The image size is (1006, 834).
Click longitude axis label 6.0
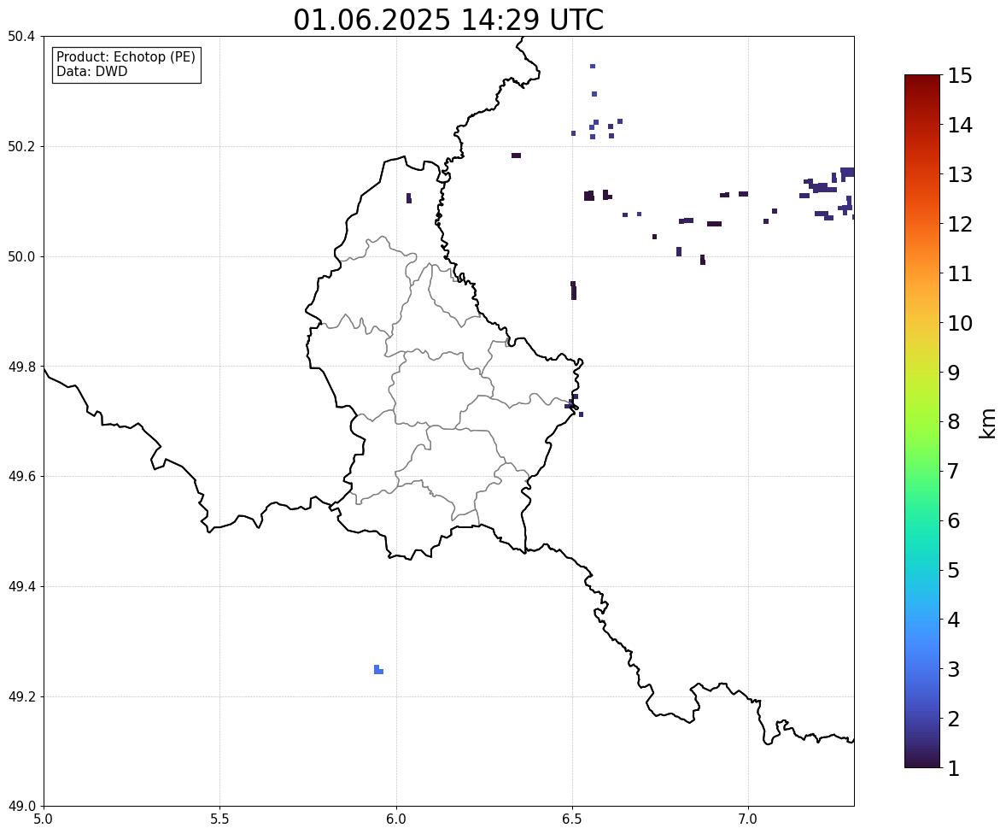point(396,819)
